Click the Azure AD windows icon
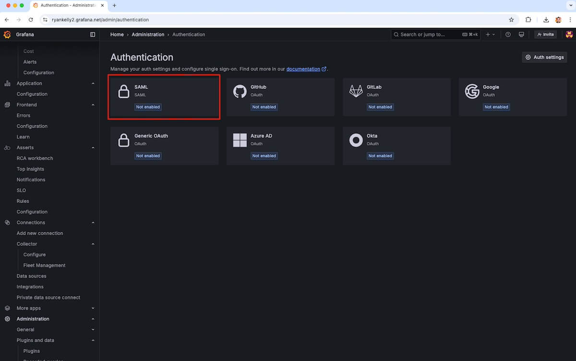The image size is (576, 361). [240, 140]
